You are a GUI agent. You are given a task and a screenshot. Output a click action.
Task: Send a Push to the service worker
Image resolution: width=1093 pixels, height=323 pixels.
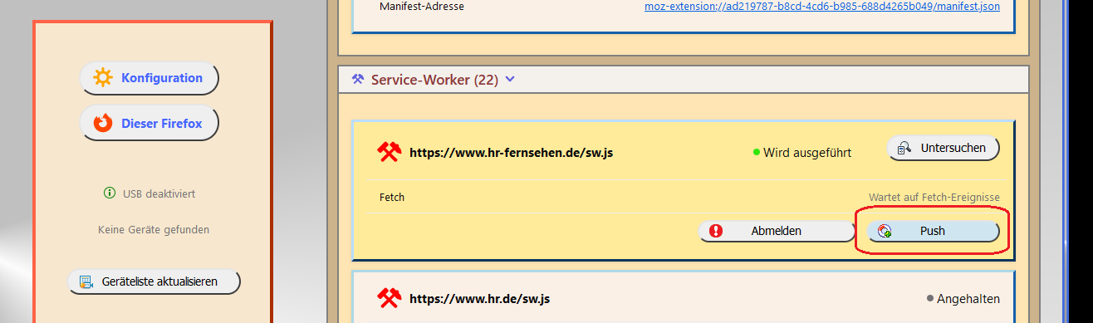tap(934, 231)
